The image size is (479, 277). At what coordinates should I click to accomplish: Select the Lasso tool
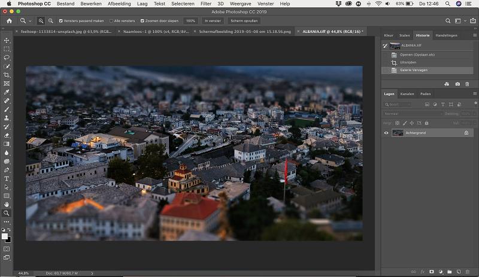pos(7,57)
